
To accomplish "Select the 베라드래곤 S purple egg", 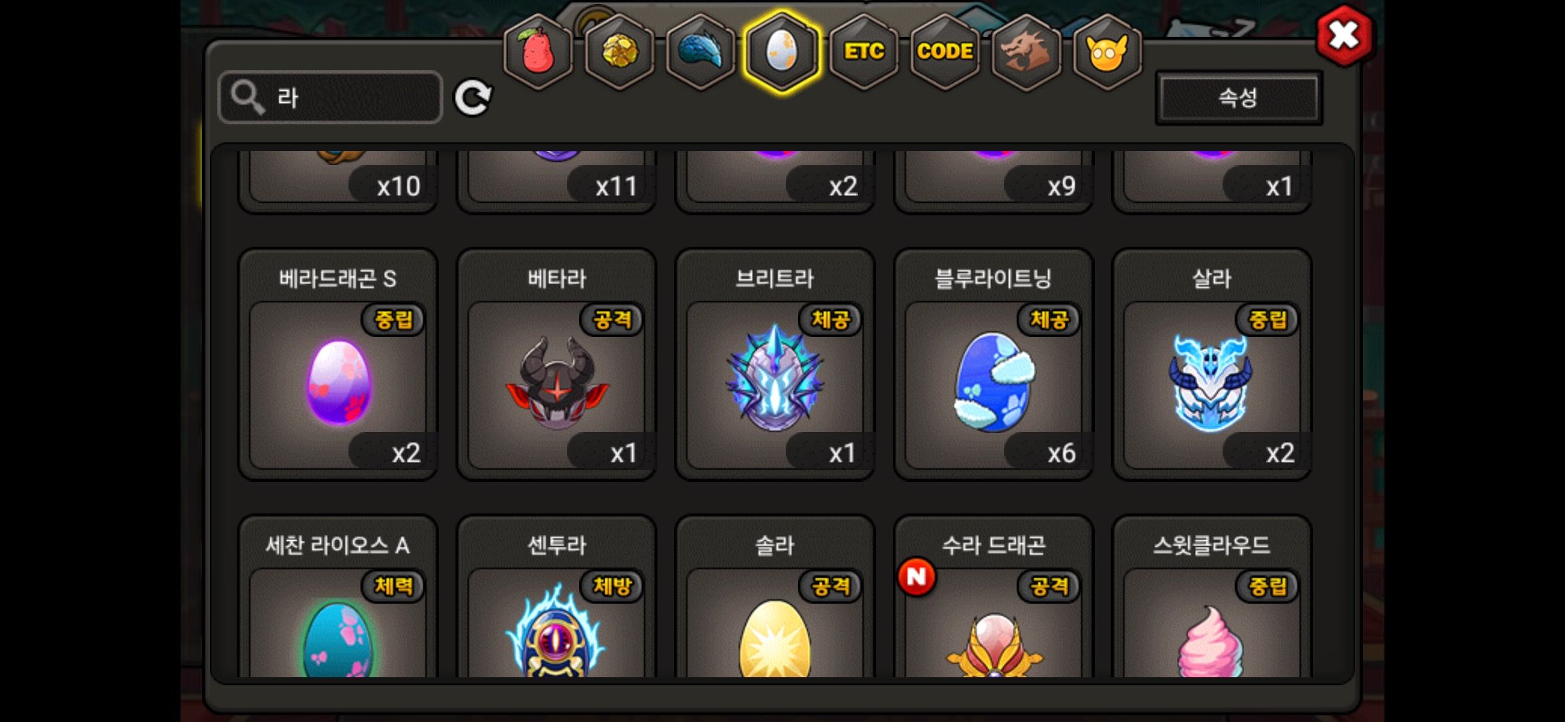I will coord(338,364).
